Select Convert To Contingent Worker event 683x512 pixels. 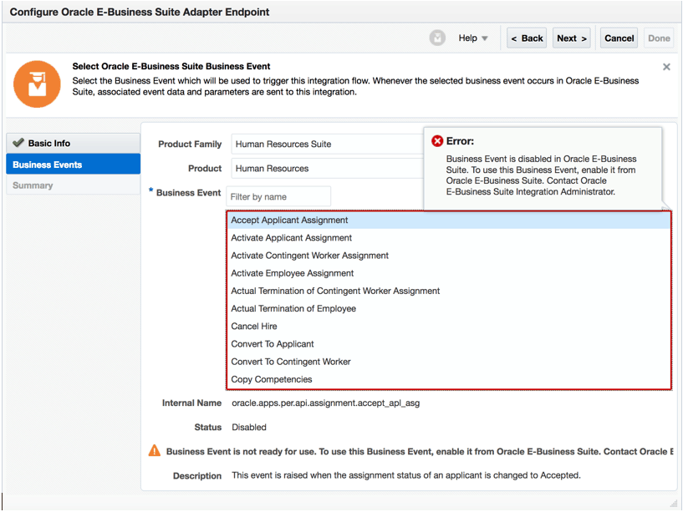point(449,362)
